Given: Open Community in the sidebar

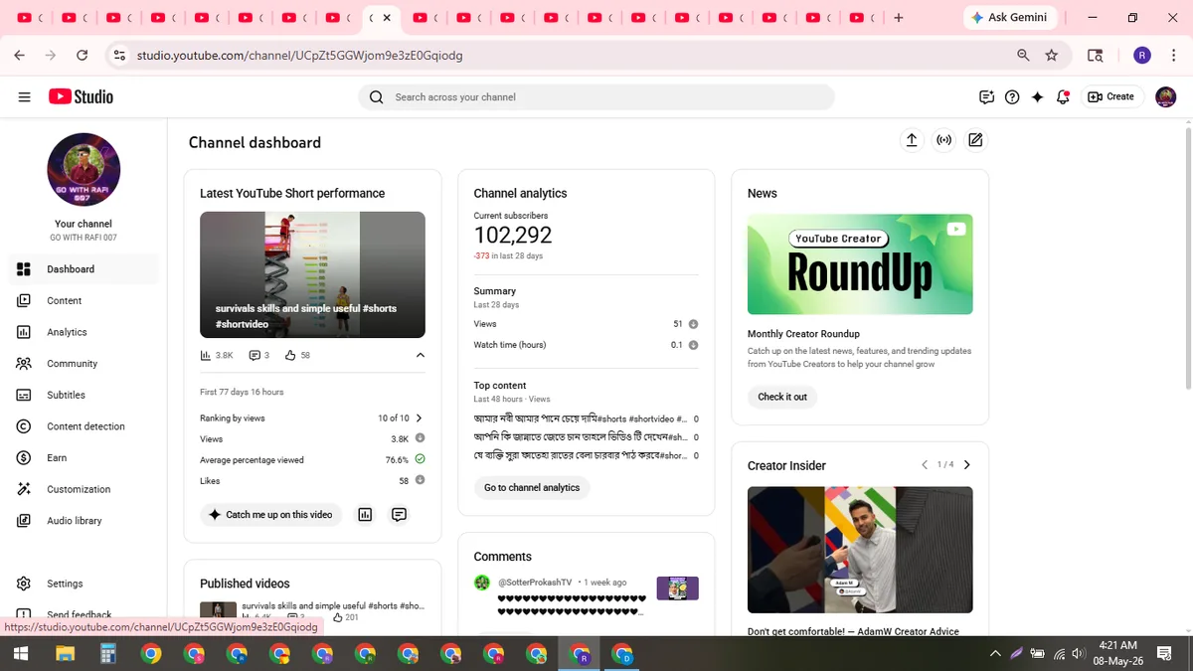Looking at the screenshot, I should click(84, 364).
